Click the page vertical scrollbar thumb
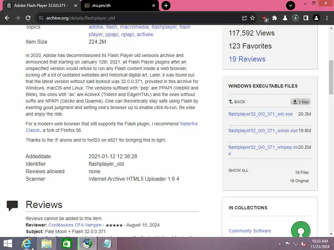This screenshot has width=334, height=250. pos(331,76)
